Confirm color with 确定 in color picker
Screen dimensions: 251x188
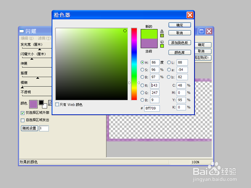[179, 25]
